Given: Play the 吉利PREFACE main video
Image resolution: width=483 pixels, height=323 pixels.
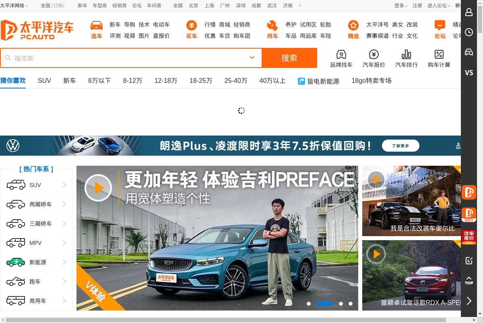Looking at the screenshot, I should point(98,188).
